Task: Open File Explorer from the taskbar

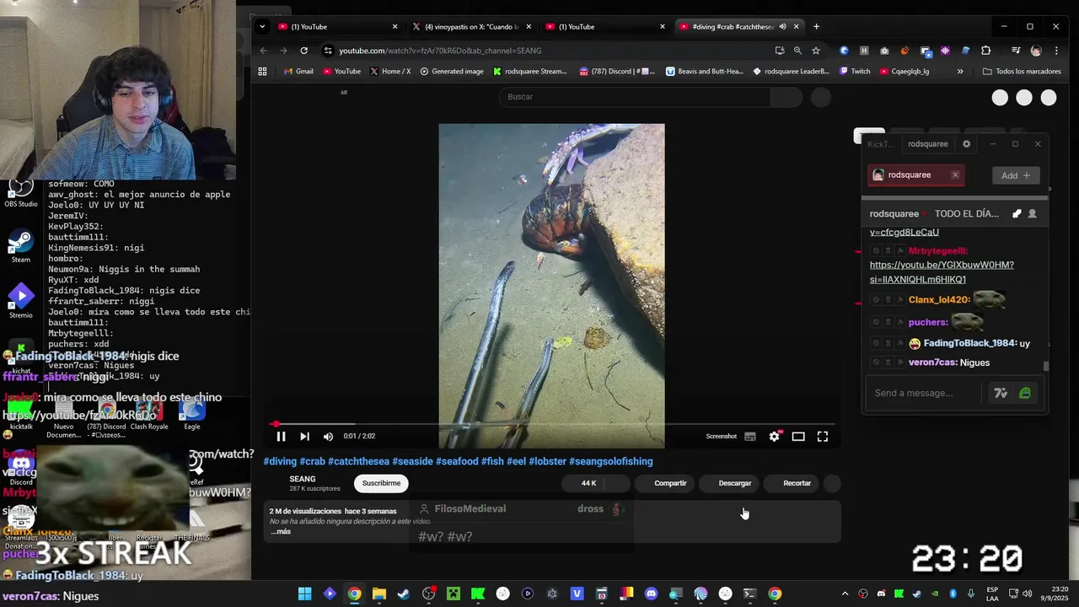Action: (x=379, y=594)
